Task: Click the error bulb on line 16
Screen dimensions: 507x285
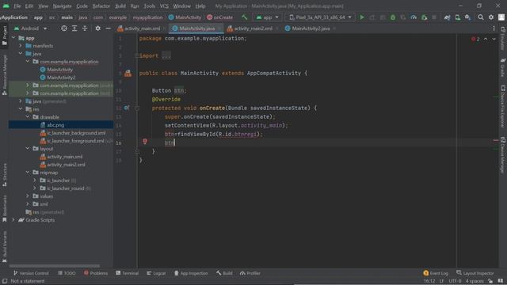Action: pos(145,142)
